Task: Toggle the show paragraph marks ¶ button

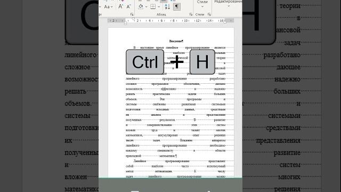Action: pos(177,7)
